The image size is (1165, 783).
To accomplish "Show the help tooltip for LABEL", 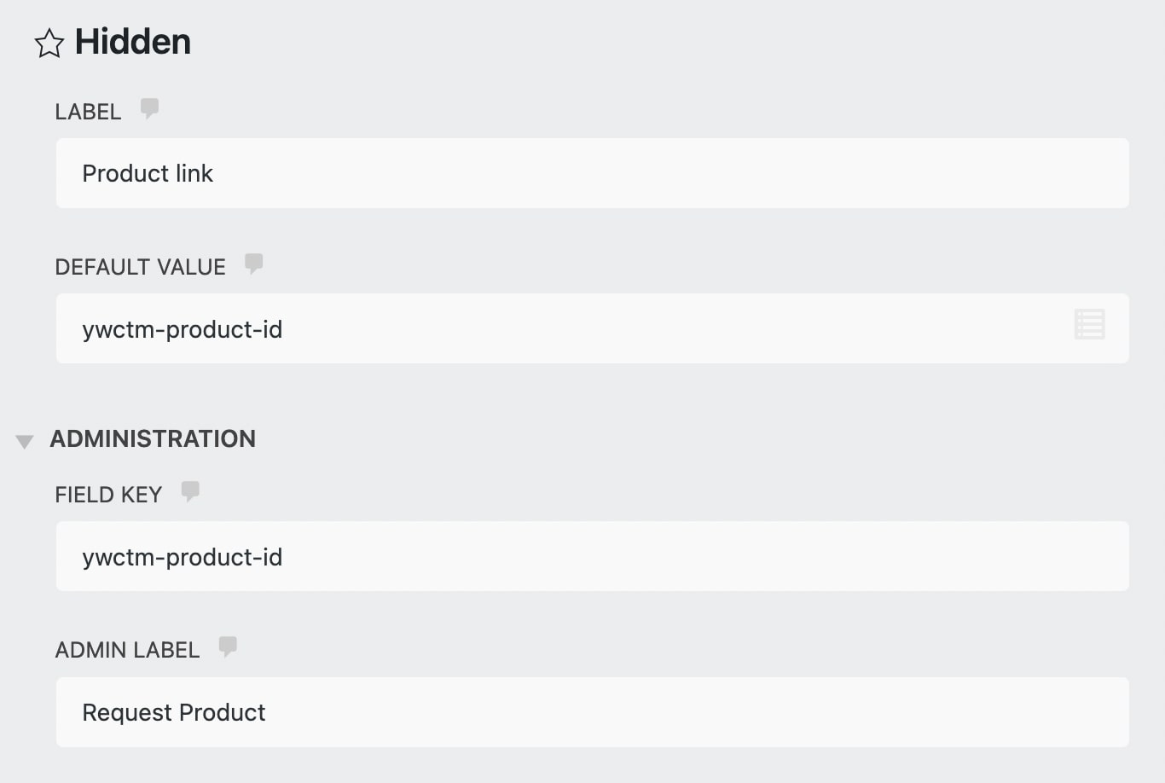I will pos(149,108).
